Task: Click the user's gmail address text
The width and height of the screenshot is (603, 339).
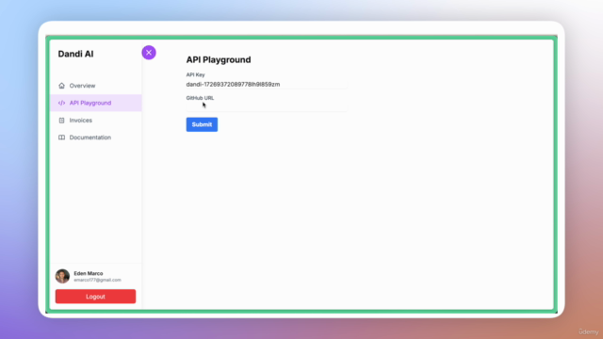Action: pos(97,281)
